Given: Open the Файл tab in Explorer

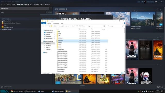Looking at the screenshot, I should point(44,23).
